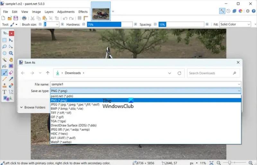
Task: Select the Pan hand tool
Action: [11, 60]
